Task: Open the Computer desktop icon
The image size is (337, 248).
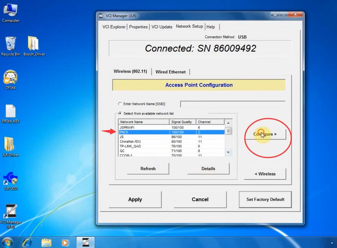Action: click(x=11, y=12)
